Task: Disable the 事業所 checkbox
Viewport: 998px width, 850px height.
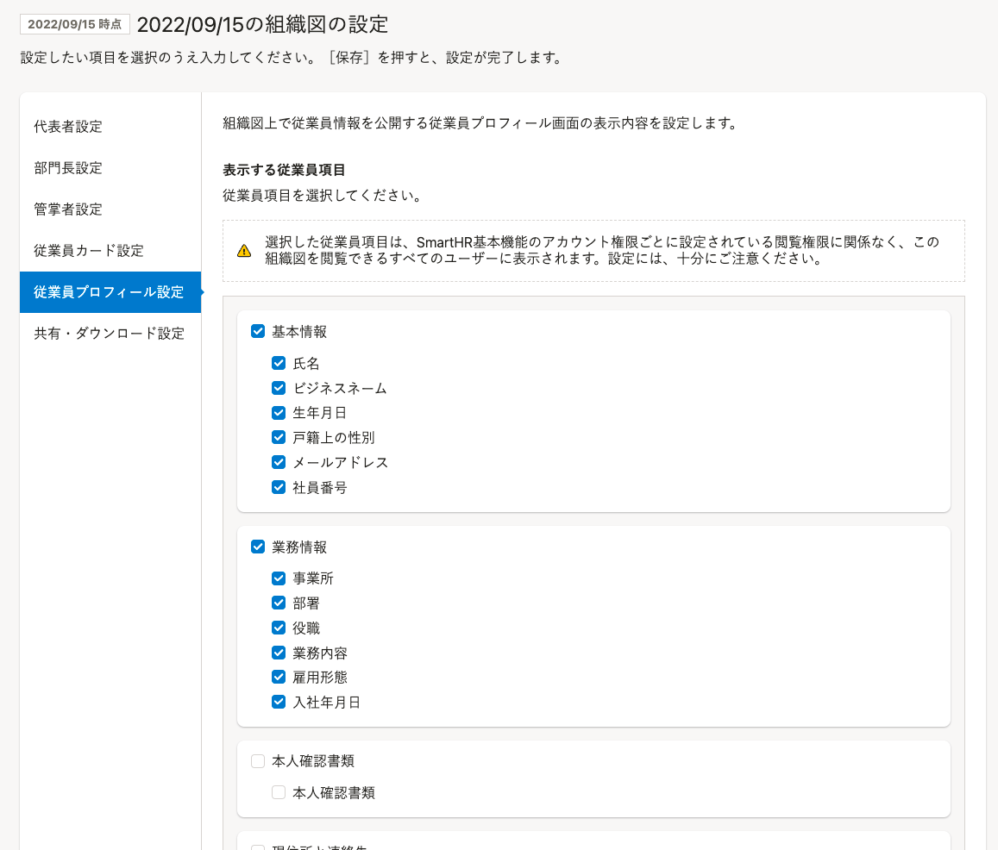Action: click(x=279, y=578)
